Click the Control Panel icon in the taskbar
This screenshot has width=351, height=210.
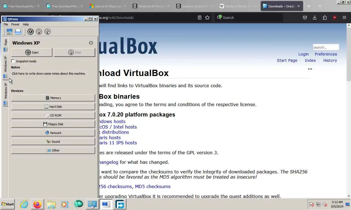click(x=92, y=204)
